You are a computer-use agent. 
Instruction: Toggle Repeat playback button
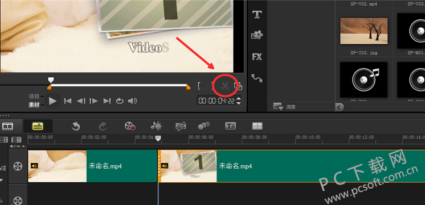tap(120, 101)
